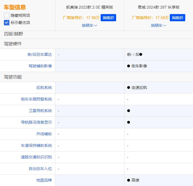The width and height of the screenshot is (193, 186).
Task: Open 驾驶辅助影像 parameter link
Action: click(x=40, y=66)
